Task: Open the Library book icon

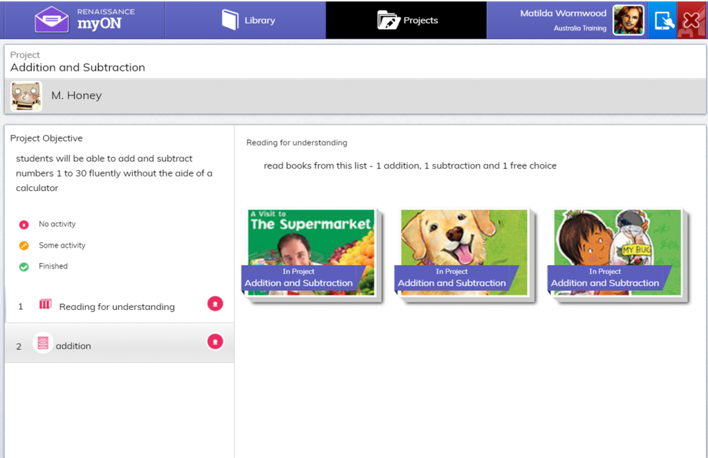Action: (x=230, y=20)
